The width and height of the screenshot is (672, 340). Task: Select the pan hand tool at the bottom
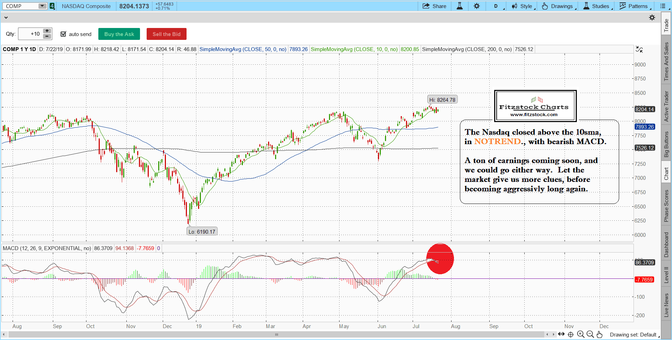pos(600,334)
